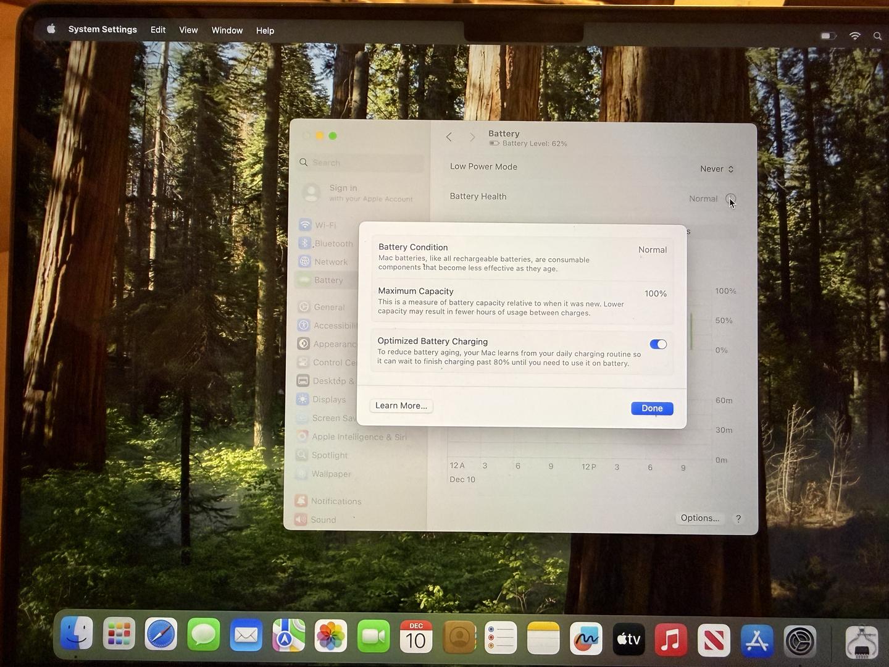Viewport: 889px width, 667px height.
Task: Select Notifications in the settings sidebar
Action: coord(328,501)
